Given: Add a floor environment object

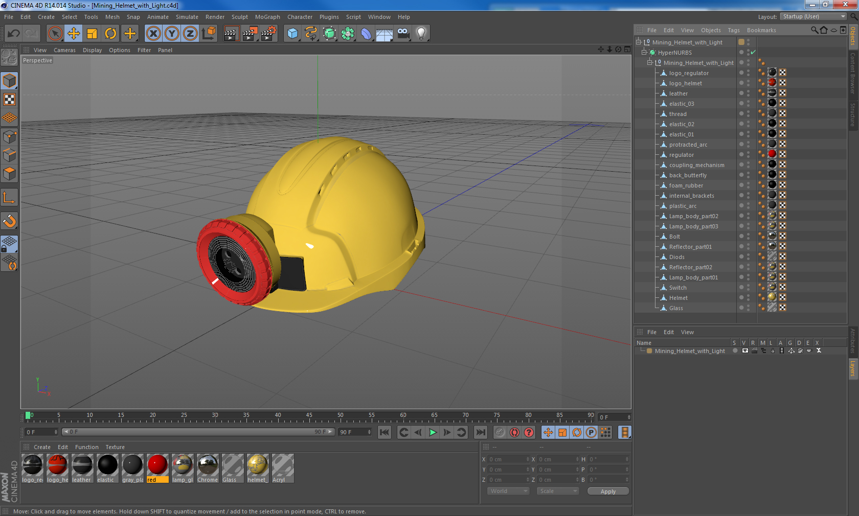Looking at the screenshot, I should coord(385,34).
